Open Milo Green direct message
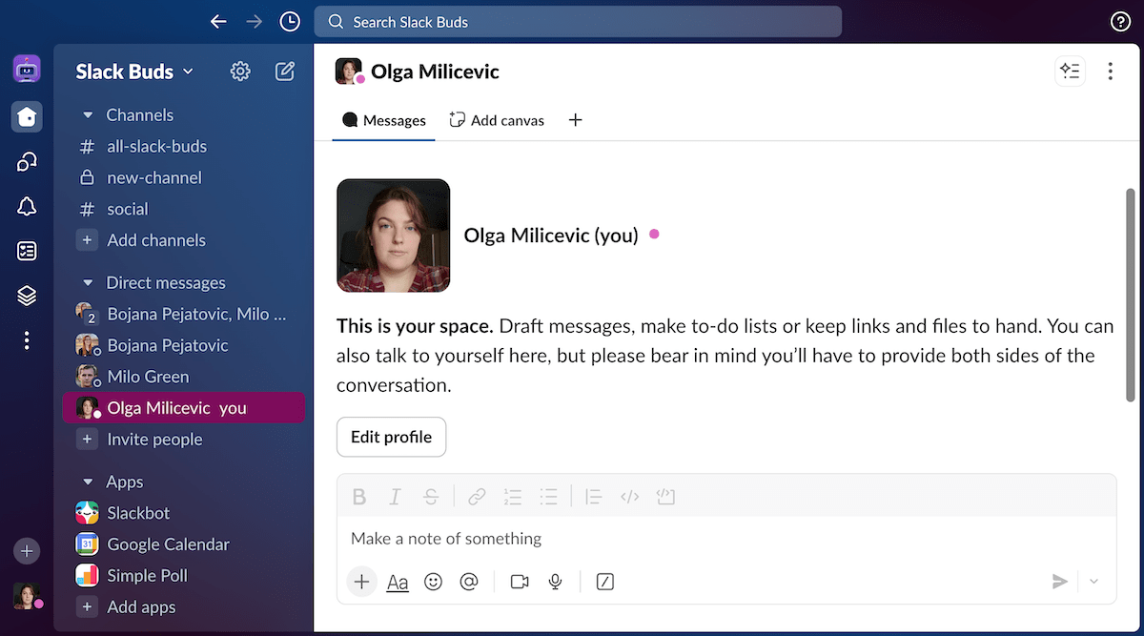1144x636 pixels. point(183,377)
